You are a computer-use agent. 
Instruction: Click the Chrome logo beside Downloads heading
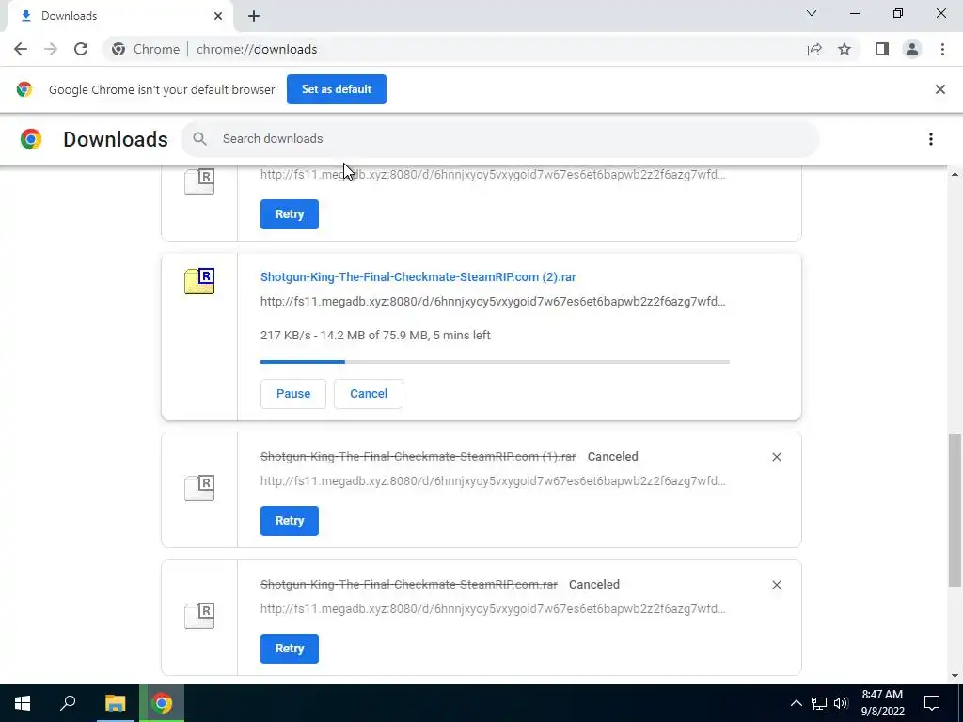coord(31,139)
